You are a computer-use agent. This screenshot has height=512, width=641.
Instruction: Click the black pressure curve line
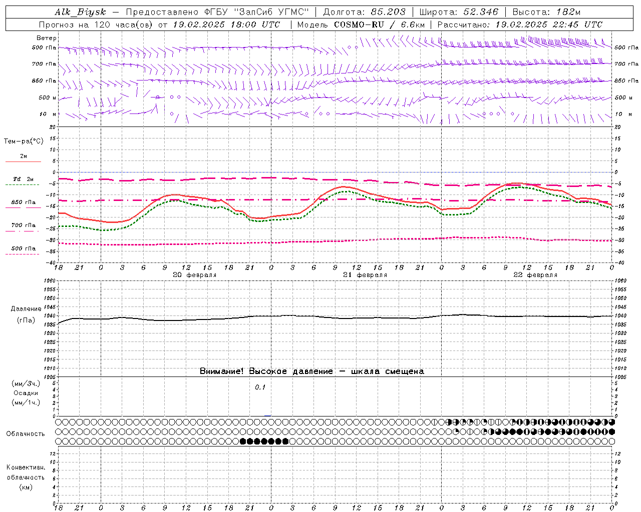pos(336,317)
